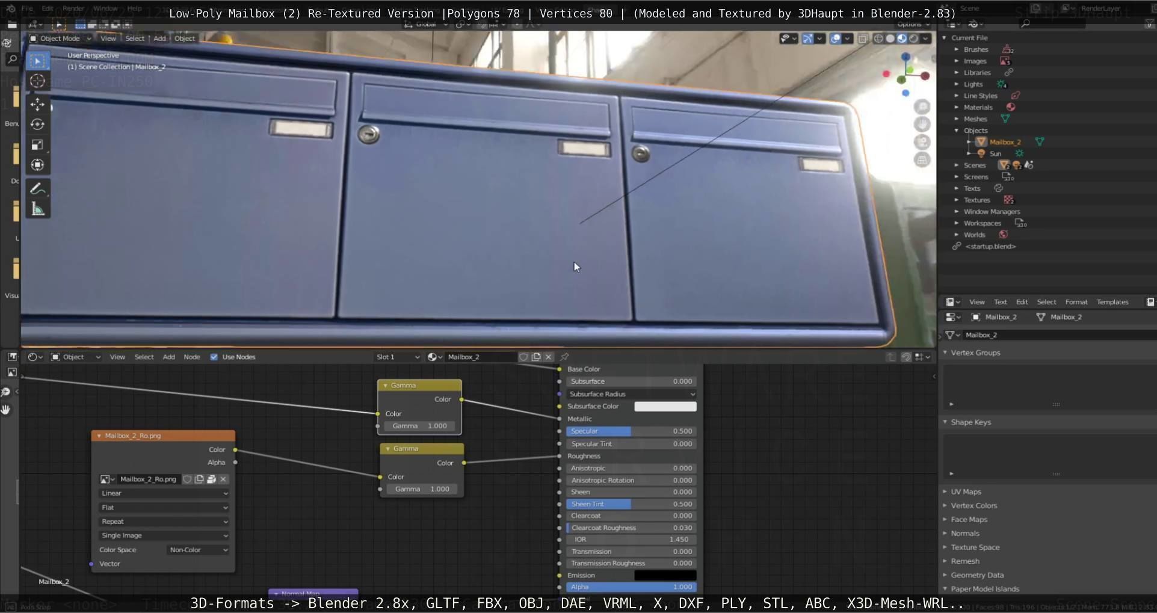The height and width of the screenshot is (613, 1157).
Task: Switch to material preview shading
Action: point(902,39)
